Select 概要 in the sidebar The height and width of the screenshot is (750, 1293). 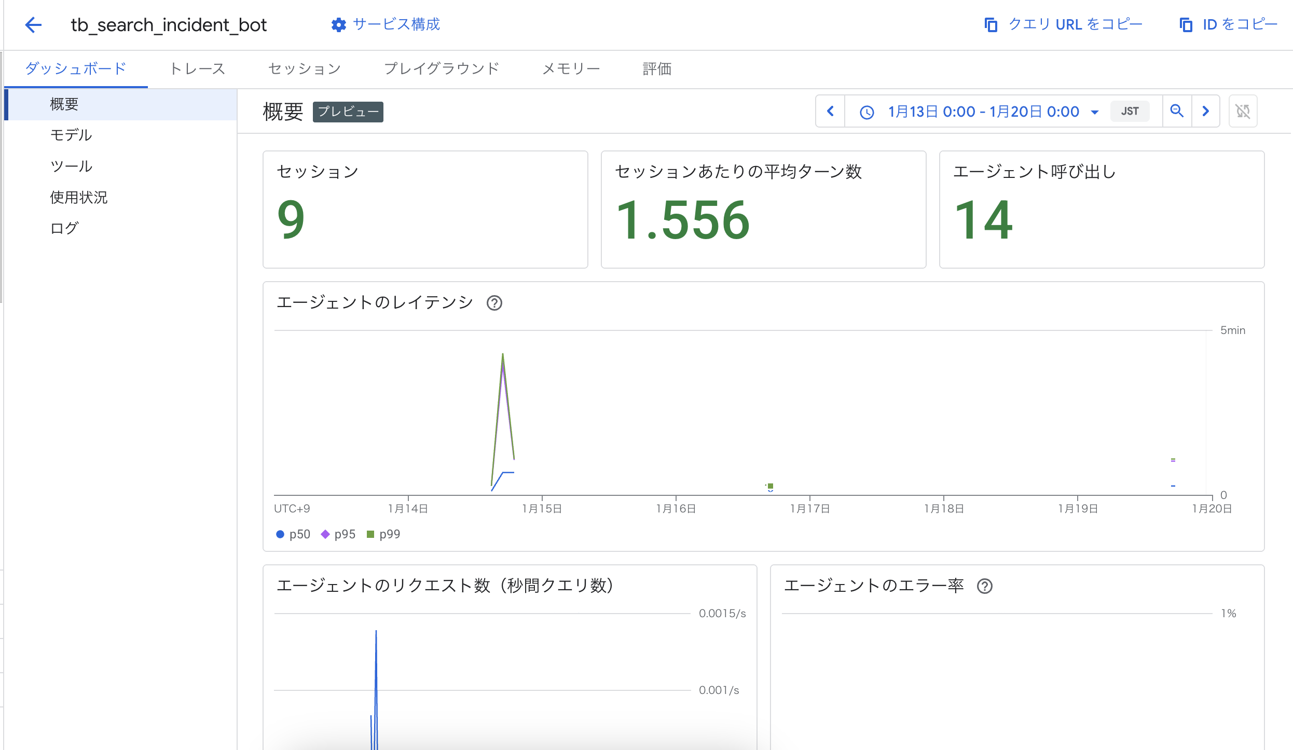click(120, 104)
